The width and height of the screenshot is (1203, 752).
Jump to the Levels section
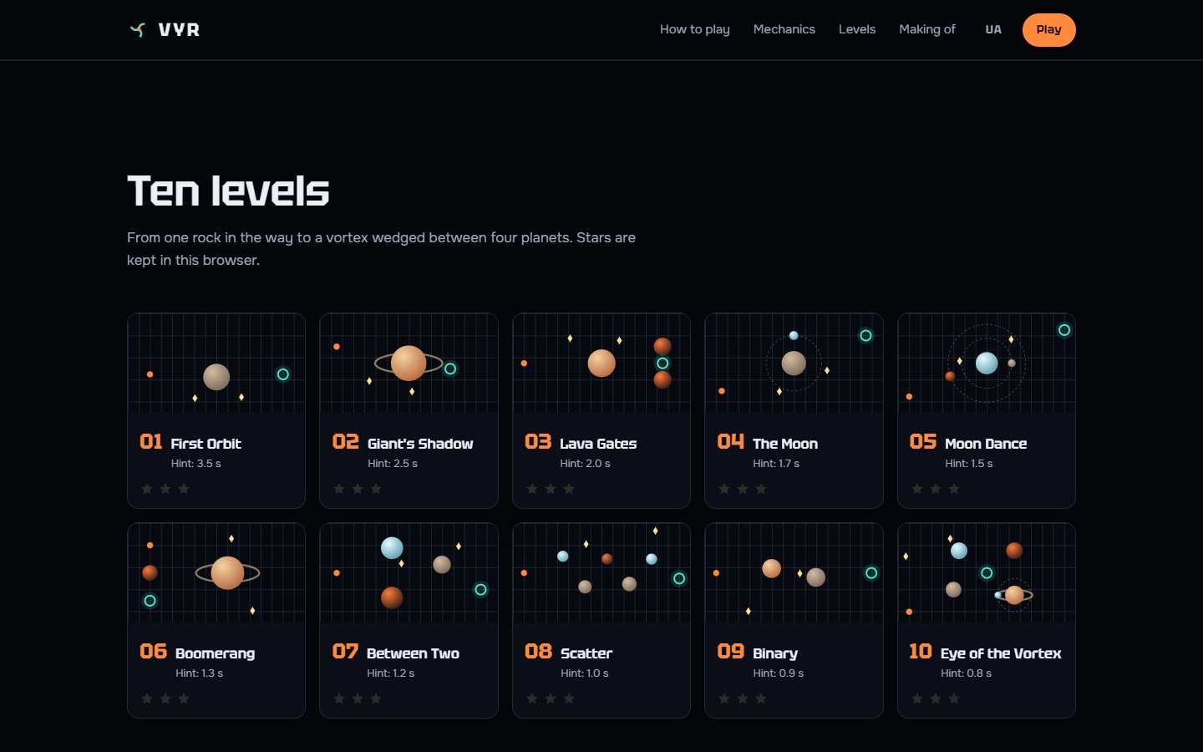857,29
